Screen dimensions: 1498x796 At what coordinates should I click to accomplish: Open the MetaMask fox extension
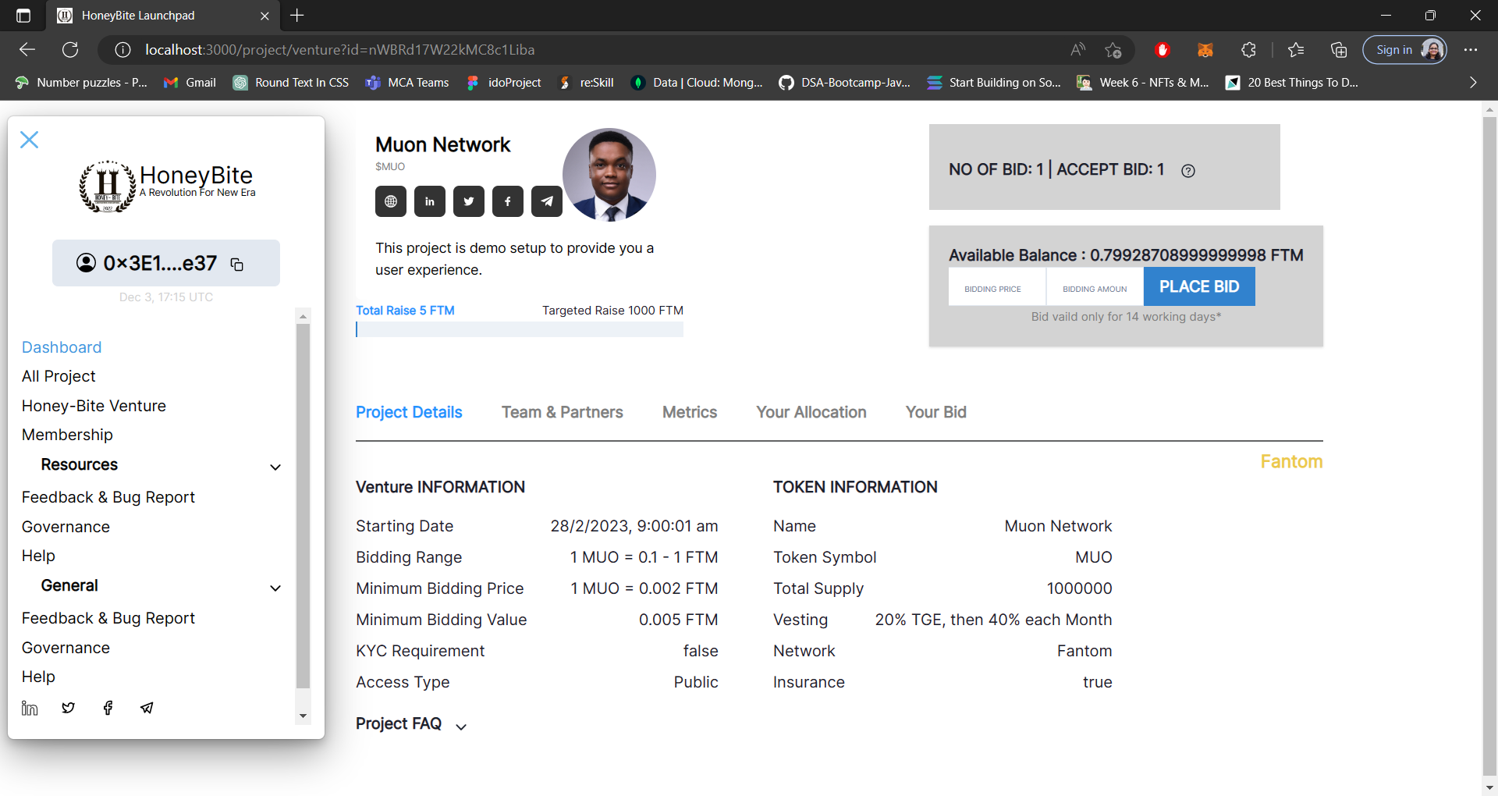tap(1205, 50)
